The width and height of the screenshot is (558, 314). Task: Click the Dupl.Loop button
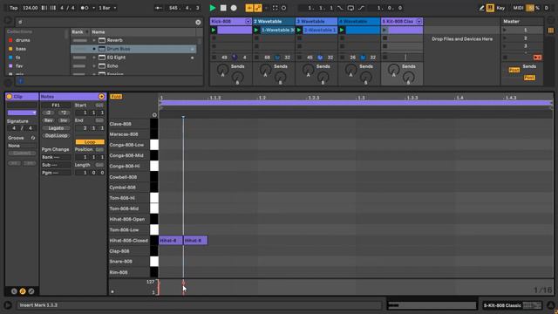point(56,136)
